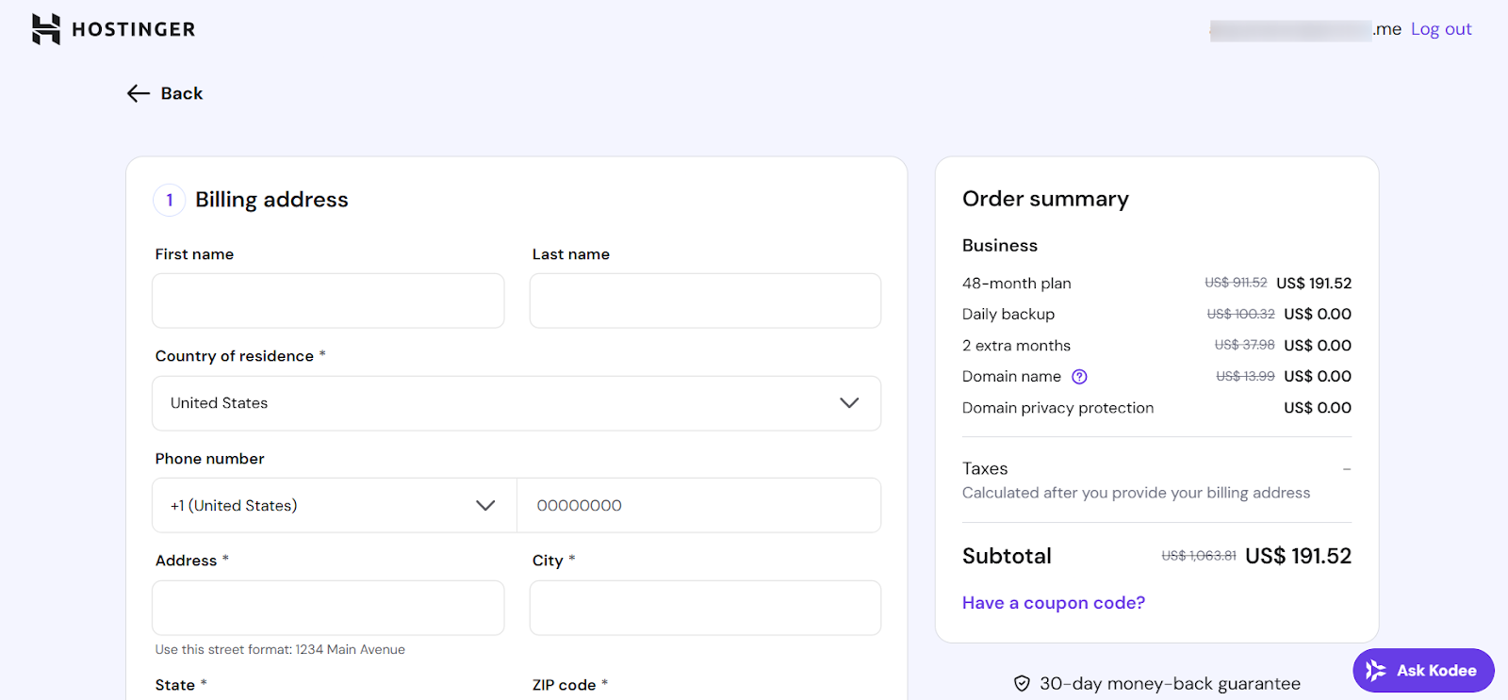This screenshot has height=700, width=1508.
Task: Click the Domain name label text
Action: coord(1011,377)
